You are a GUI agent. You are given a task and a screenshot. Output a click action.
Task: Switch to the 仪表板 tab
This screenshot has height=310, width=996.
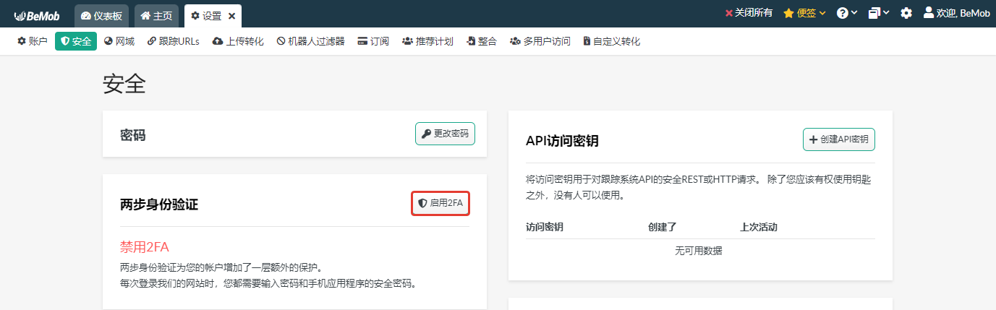101,16
